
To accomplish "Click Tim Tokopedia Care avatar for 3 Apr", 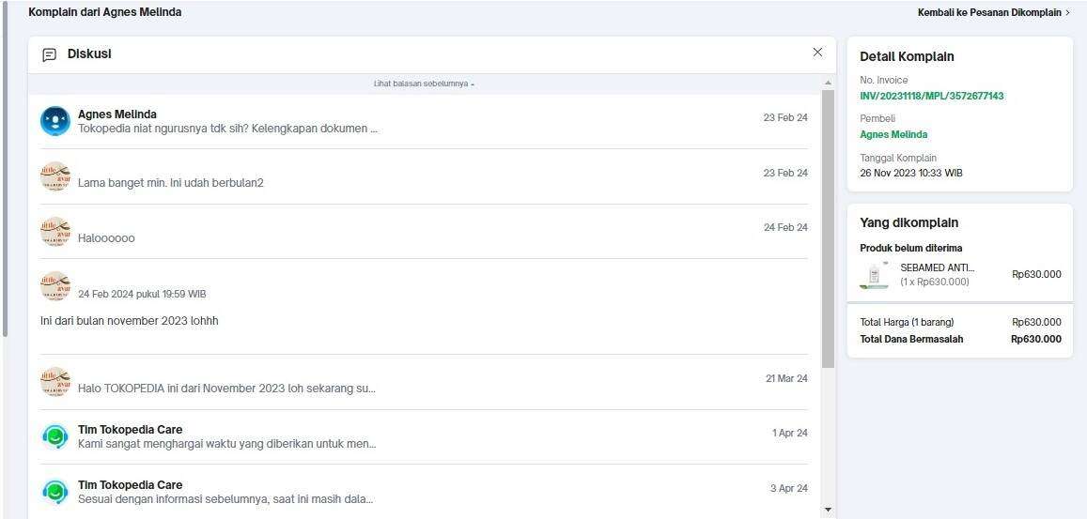I will pos(55,492).
